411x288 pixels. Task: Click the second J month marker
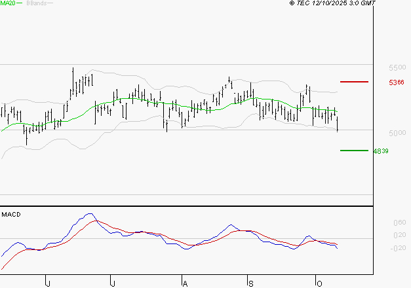(x=112, y=283)
